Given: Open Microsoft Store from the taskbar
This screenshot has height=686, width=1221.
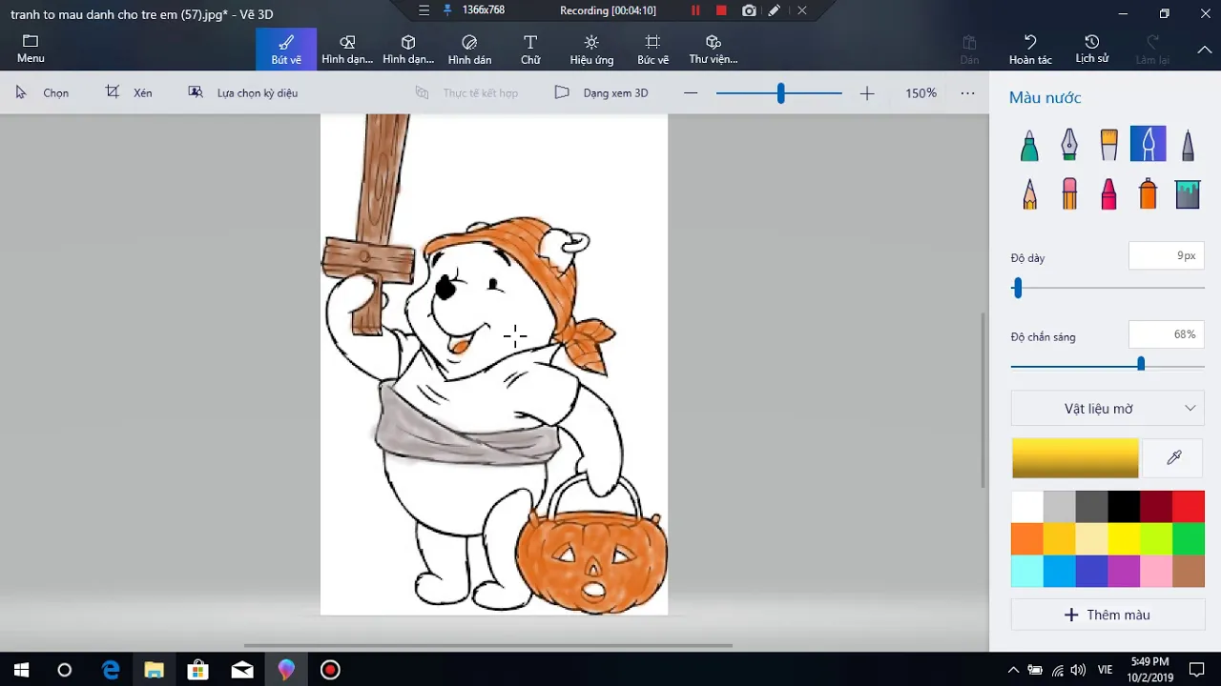Looking at the screenshot, I should click(x=197, y=670).
